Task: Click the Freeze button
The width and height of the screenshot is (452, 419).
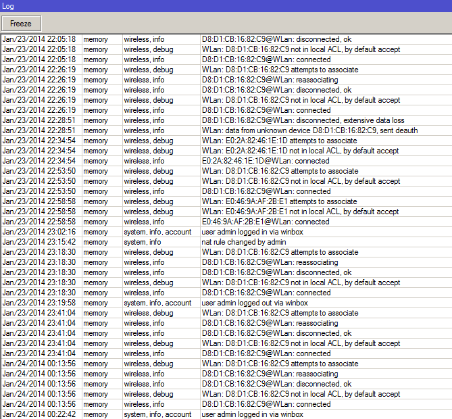Action: pyautogui.click(x=21, y=23)
